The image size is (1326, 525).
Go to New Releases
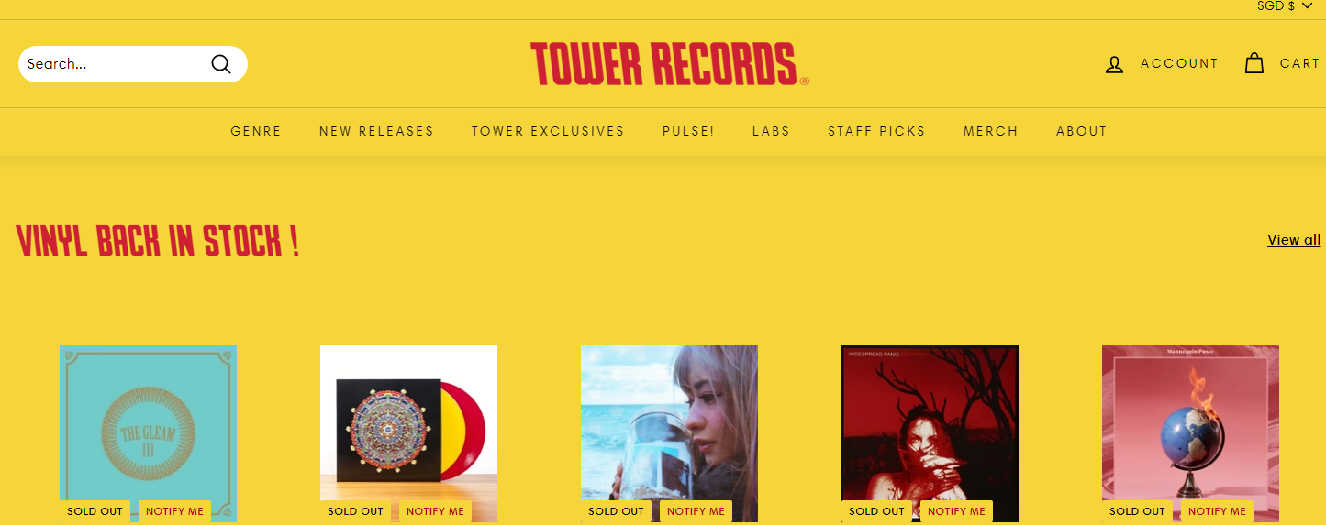(376, 131)
